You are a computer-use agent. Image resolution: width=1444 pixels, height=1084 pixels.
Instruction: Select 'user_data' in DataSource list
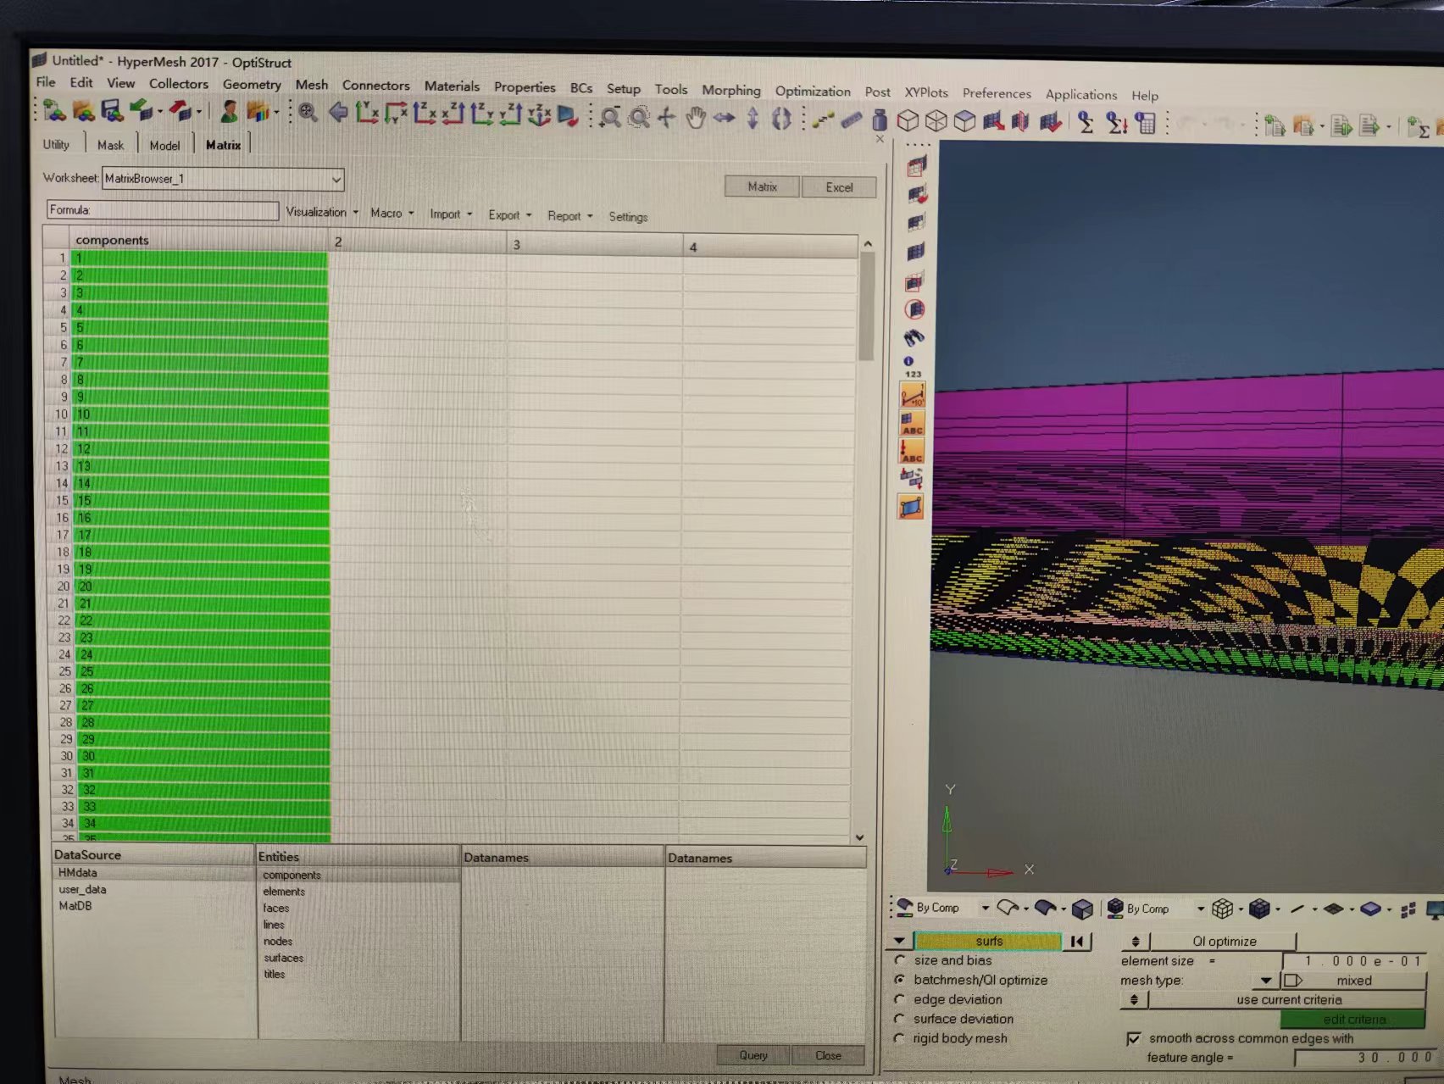coord(82,889)
